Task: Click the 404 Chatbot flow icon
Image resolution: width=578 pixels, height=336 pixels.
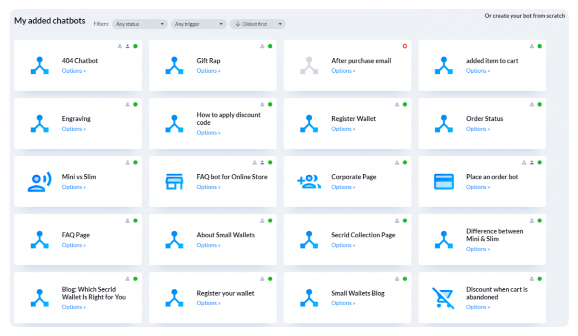Action: coord(39,65)
